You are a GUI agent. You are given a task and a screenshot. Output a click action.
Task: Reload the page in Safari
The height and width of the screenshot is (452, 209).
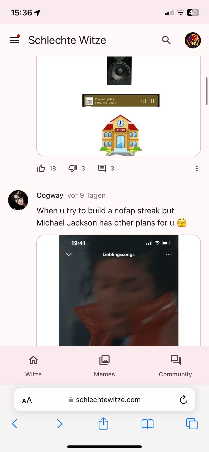(184, 400)
